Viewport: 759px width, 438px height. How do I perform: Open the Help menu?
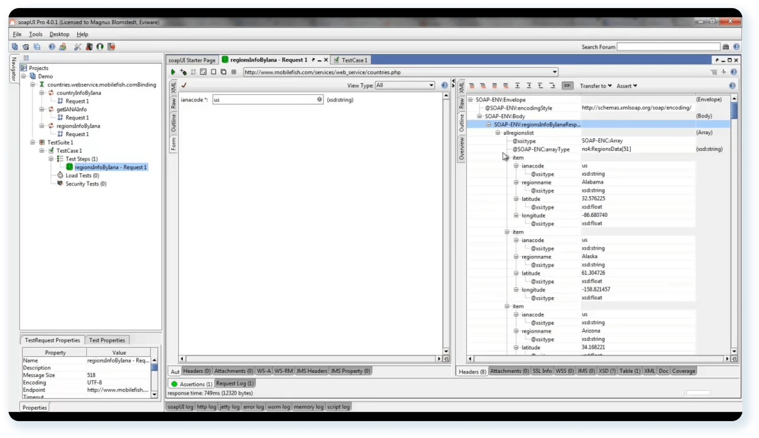click(82, 34)
